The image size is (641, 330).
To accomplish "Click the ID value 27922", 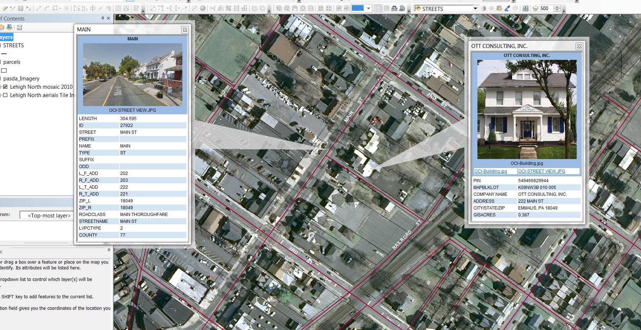I will tap(126, 126).
